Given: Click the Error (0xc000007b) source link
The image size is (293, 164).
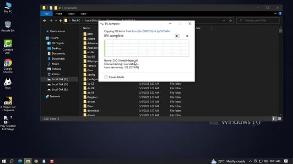Looking at the screenshot, I should point(142,31).
